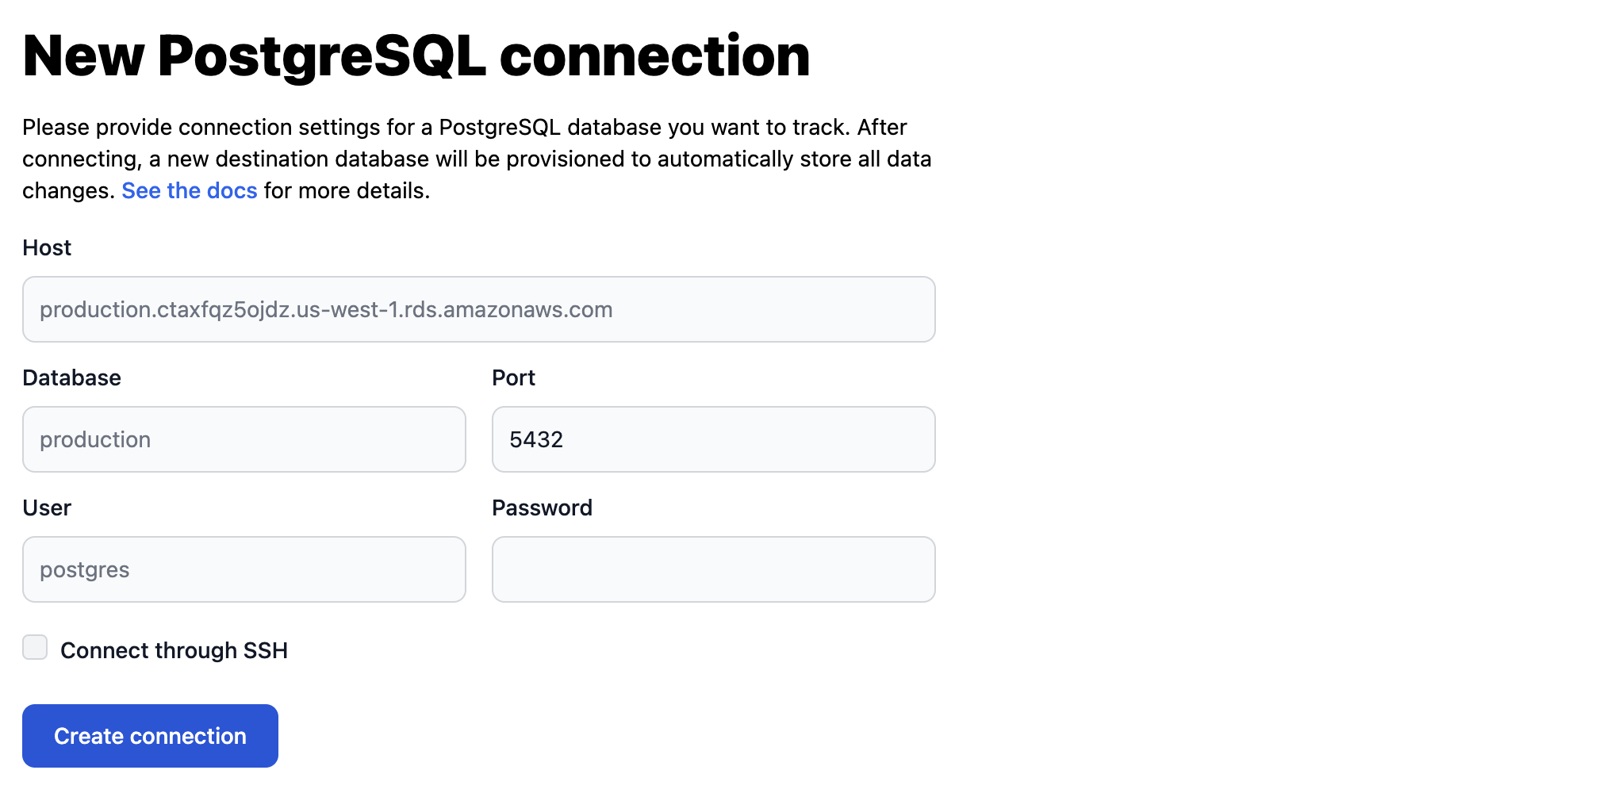Click 'for more details.' text after docs link
The height and width of the screenshot is (793, 1607).
click(x=347, y=190)
